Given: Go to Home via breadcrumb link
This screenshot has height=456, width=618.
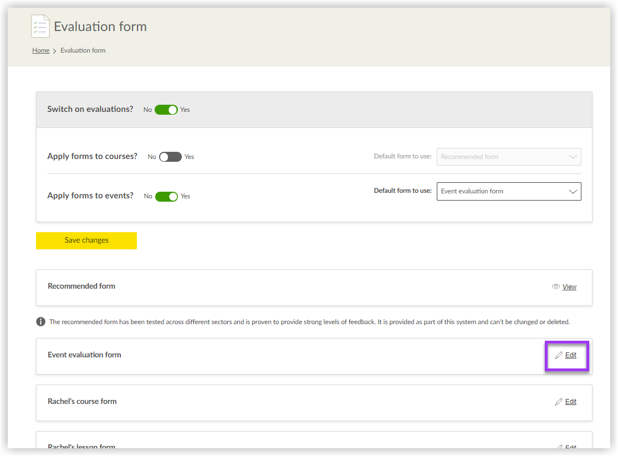Looking at the screenshot, I should click(40, 50).
